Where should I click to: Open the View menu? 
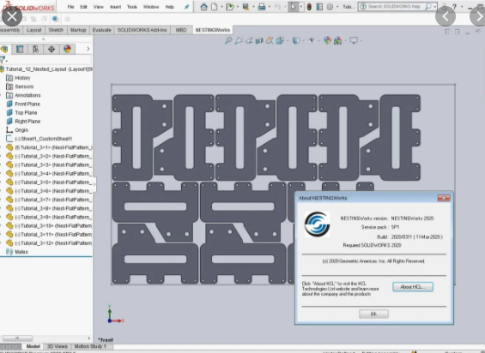[x=99, y=7]
